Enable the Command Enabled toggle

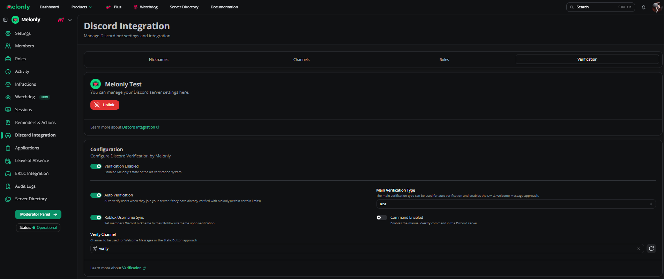(382, 217)
